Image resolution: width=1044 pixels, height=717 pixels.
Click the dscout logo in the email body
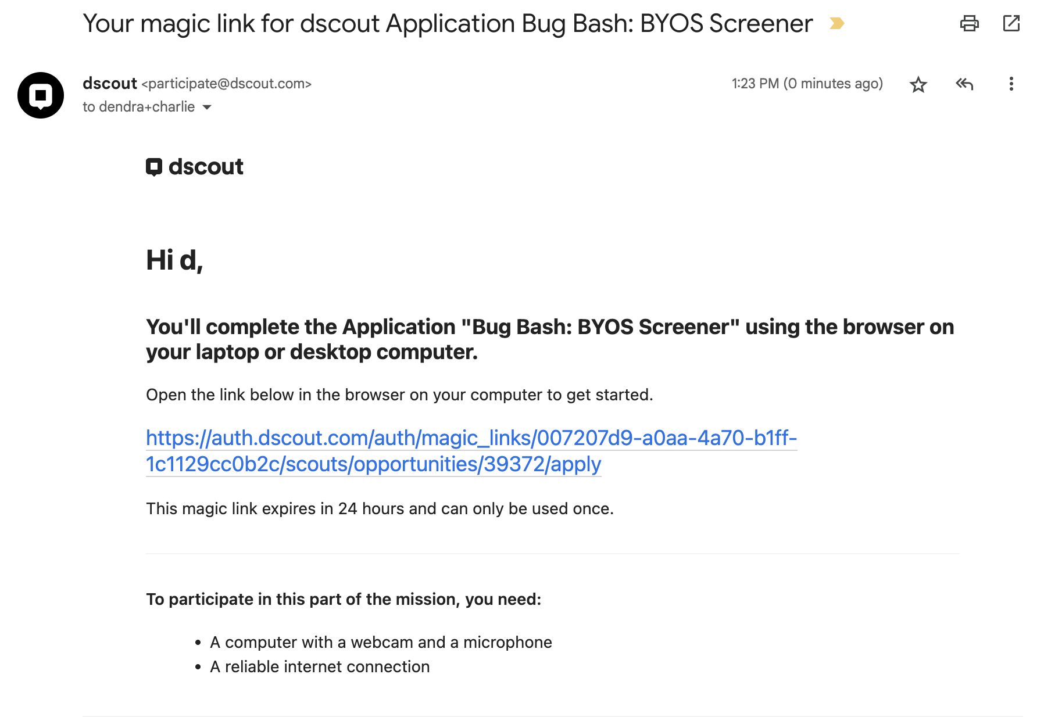coord(195,167)
